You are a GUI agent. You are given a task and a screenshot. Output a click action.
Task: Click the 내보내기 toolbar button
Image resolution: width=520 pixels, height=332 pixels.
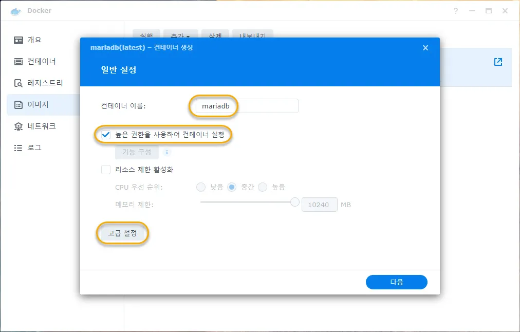pyautogui.click(x=253, y=34)
